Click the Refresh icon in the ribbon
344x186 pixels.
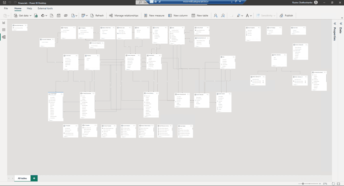click(x=92, y=15)
